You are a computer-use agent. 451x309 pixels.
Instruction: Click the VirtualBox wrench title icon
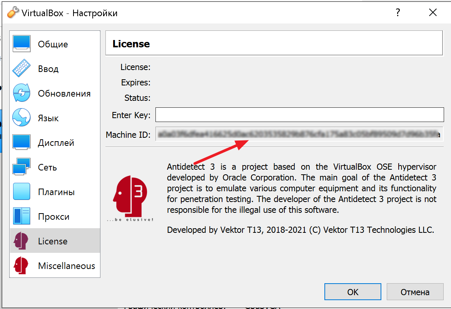coord(13,12)
